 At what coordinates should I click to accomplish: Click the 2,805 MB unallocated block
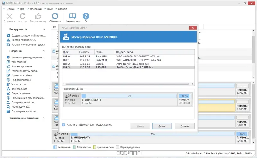(243, 105)
